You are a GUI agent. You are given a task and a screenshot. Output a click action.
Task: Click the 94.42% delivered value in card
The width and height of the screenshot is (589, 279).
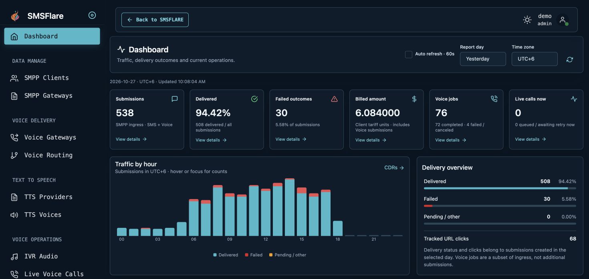point(213,113)
